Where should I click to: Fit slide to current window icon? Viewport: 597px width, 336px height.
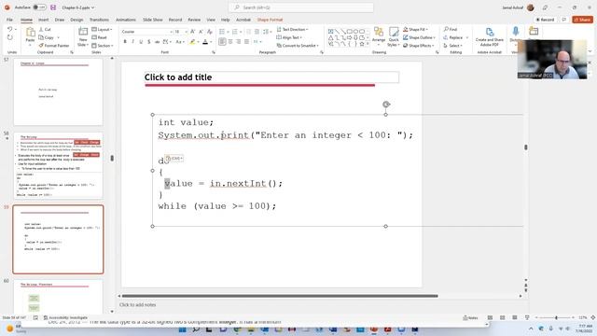[x=593, y=317]
